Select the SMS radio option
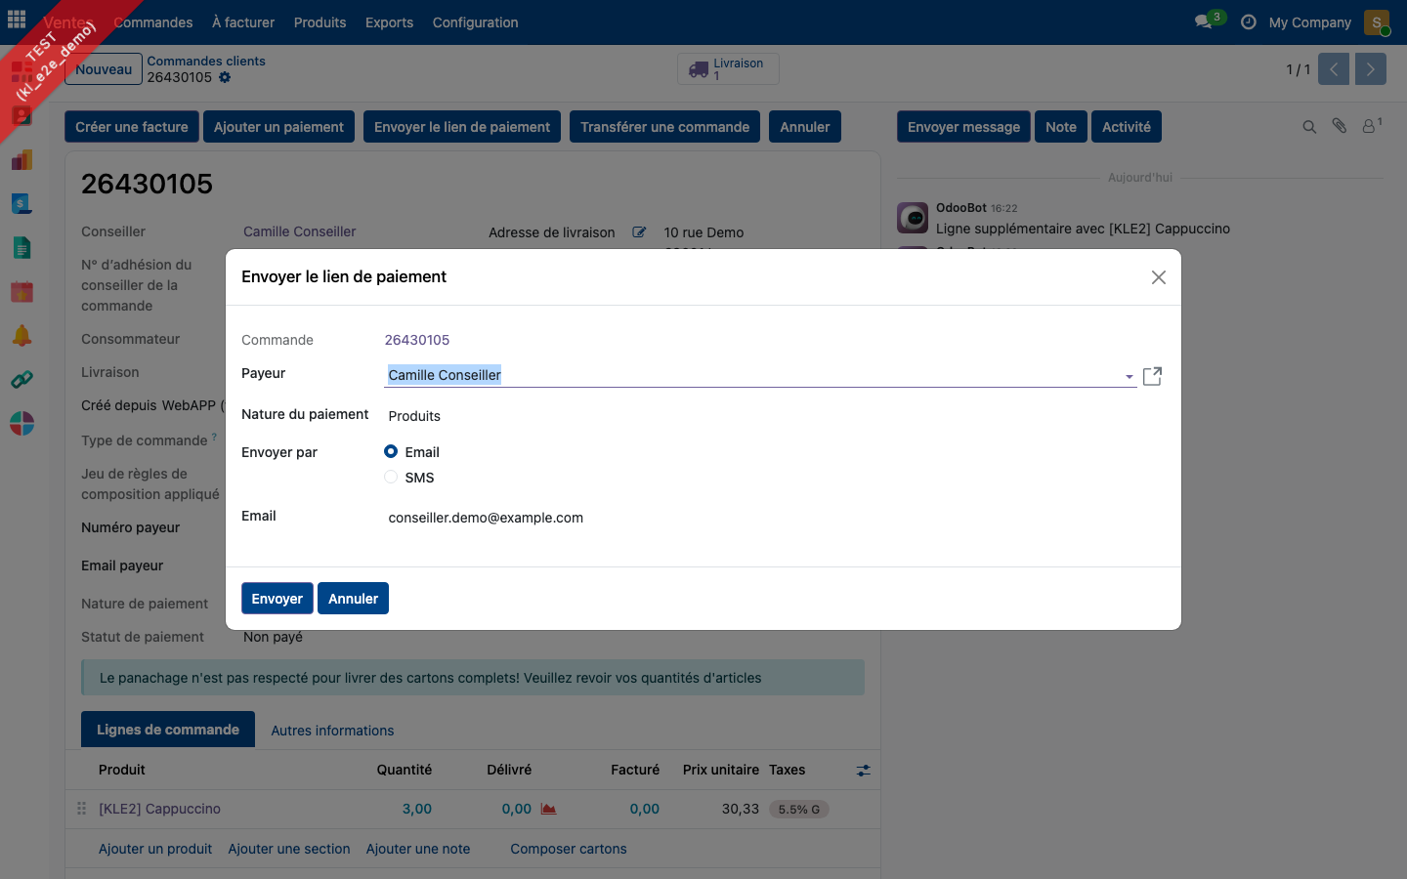Screen dimensions: 1407x879 tap(391, 477)
